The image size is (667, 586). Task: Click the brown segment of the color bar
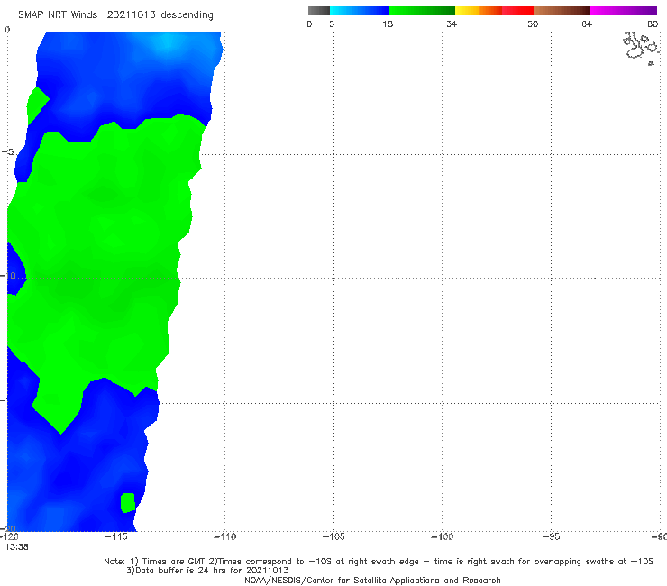pos(562,11)
